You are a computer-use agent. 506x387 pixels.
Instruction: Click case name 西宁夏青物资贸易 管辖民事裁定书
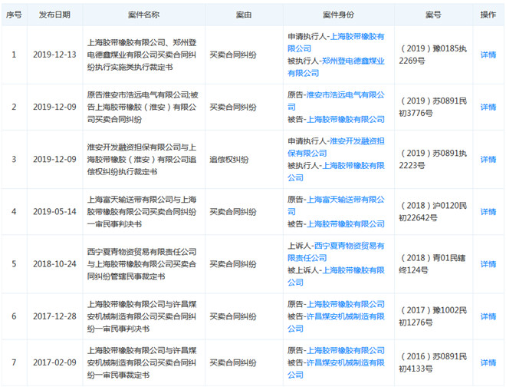(142, 264)
